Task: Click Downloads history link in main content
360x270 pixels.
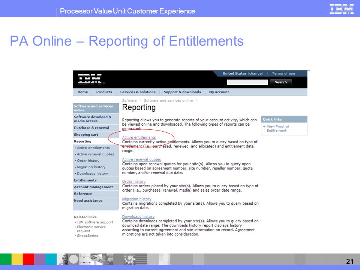Action: click(x=138, y=217)
